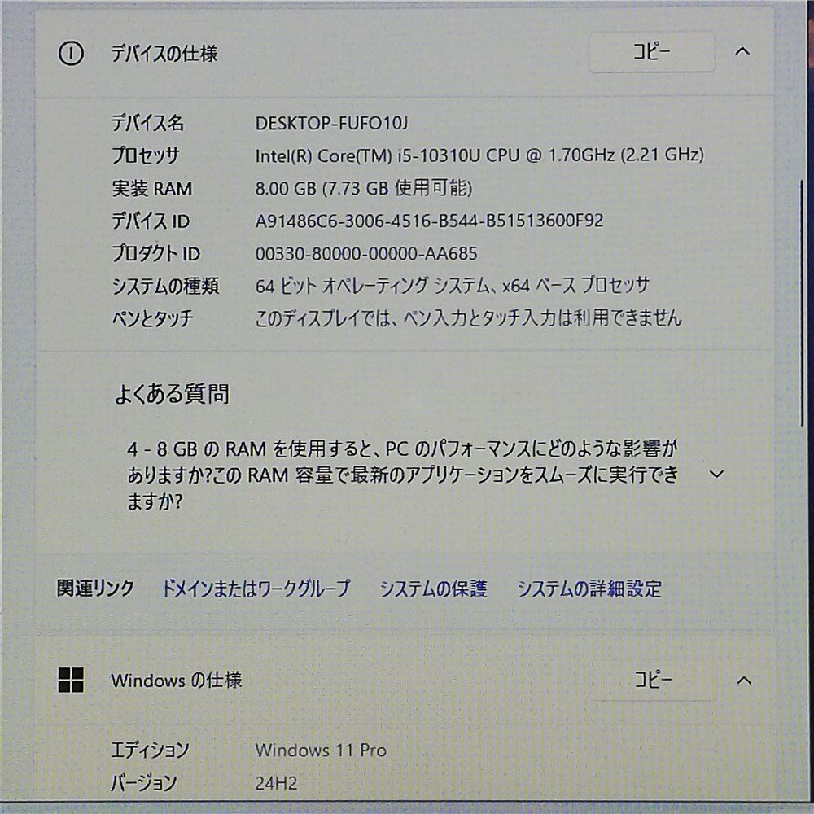Expand the RAM performance FAQ chevron
Screen dimensions: 814x814
click(x=717, y=473)
